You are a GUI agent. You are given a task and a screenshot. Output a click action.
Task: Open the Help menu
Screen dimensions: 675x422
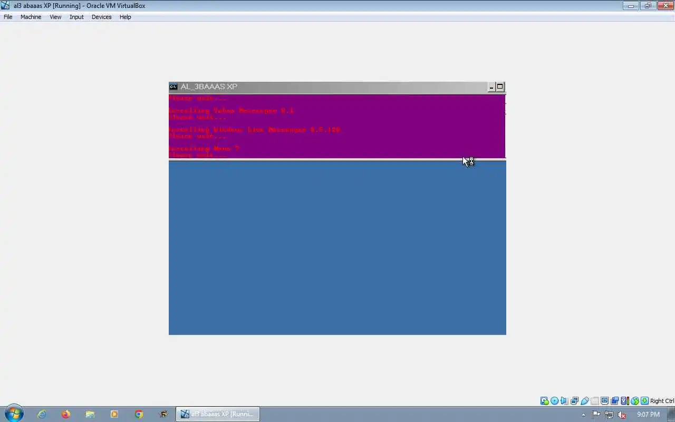tap(125, 17)
